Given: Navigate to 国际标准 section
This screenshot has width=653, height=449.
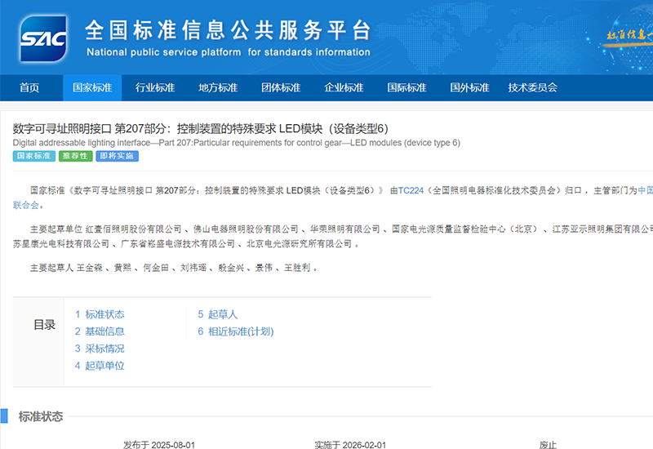Looking at the screenshot, I should click(x=406, y=88).
